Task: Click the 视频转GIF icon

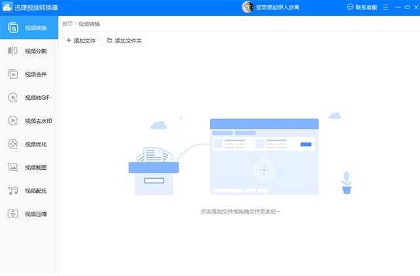Action: [x=12, y=97]
